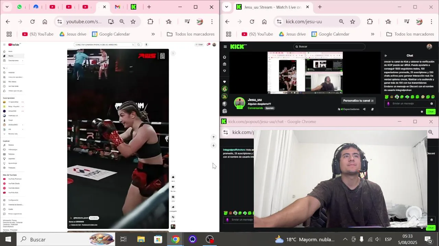Open Configuración in YouTube sidebar
This screenshot has height=246, width=439.
tap(13, 200)
